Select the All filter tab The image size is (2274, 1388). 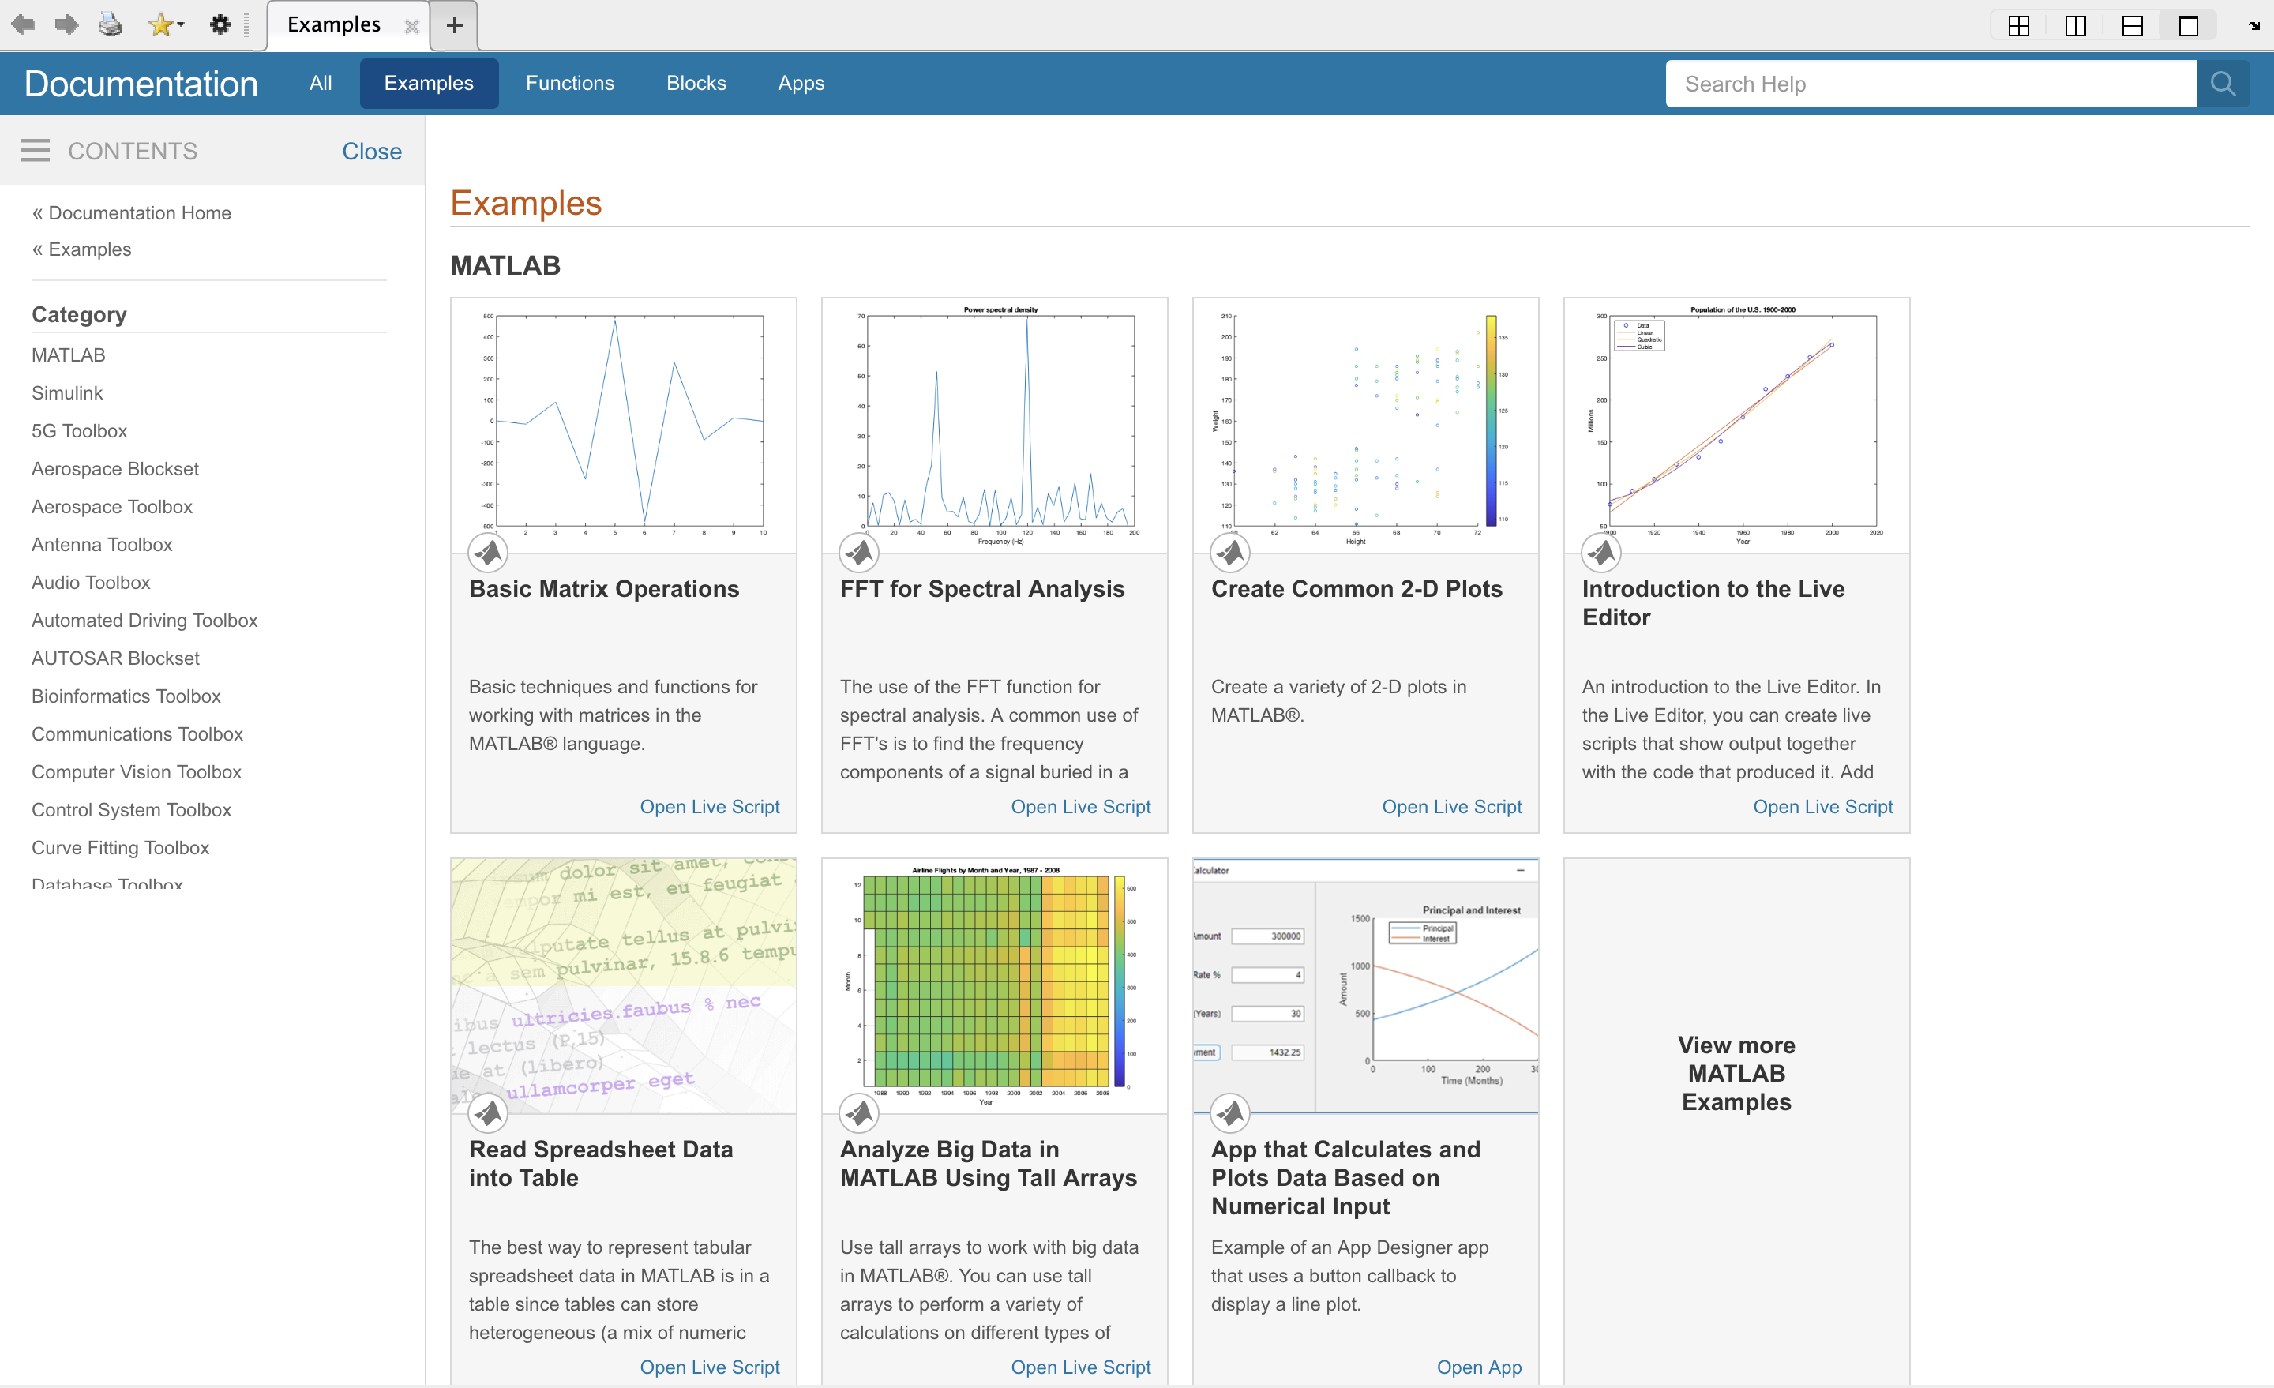(321, 83)
